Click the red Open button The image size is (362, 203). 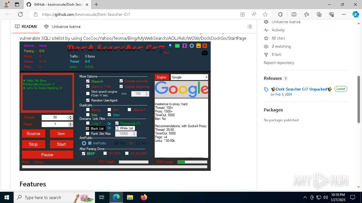click(x=61, y=134)
